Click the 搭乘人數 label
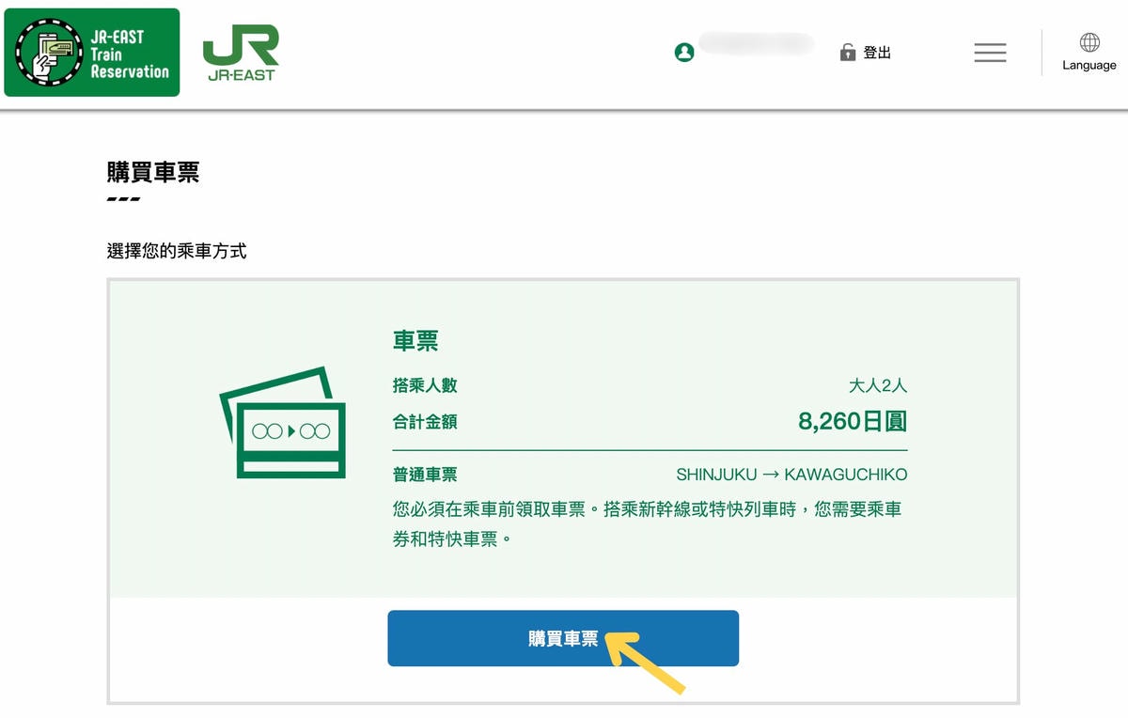The height and width of the screenshot is (718, 1128). pos(425,385)
